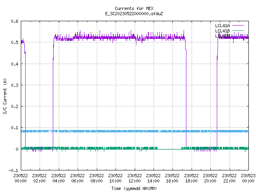The image size is (256, 192).
Task: Click the x-axis tick label 230522 06:00
Action: (x=78, y=178)
